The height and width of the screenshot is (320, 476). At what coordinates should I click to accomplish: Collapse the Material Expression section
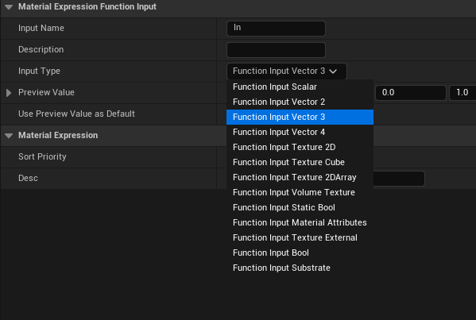(9, 136)
